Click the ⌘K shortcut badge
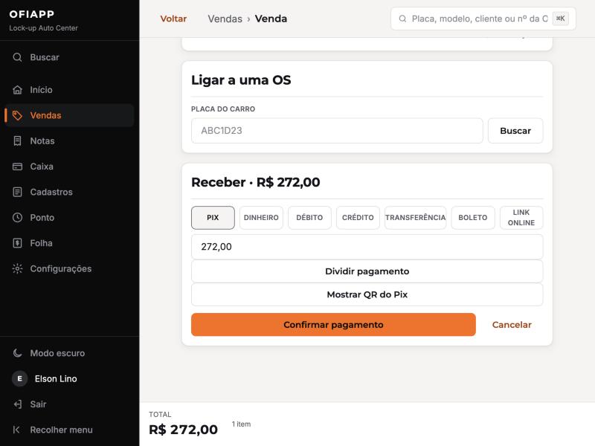595x446 pixels. tap(561, 18)
